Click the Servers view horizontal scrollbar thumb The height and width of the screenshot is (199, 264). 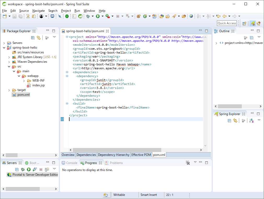pos(23,189)
